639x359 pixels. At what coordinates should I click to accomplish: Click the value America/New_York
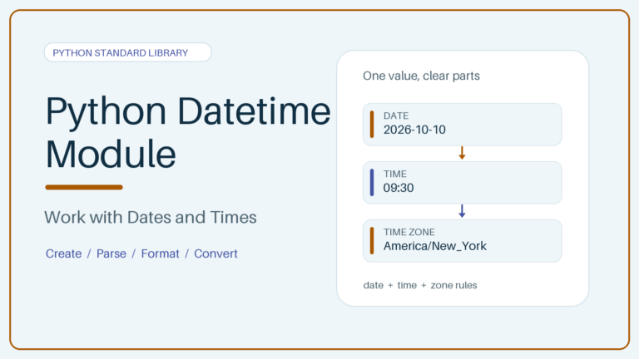435,246
